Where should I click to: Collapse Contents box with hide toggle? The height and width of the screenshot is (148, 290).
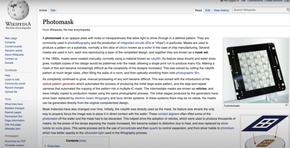pyautogui.click(x=82, y=141)
